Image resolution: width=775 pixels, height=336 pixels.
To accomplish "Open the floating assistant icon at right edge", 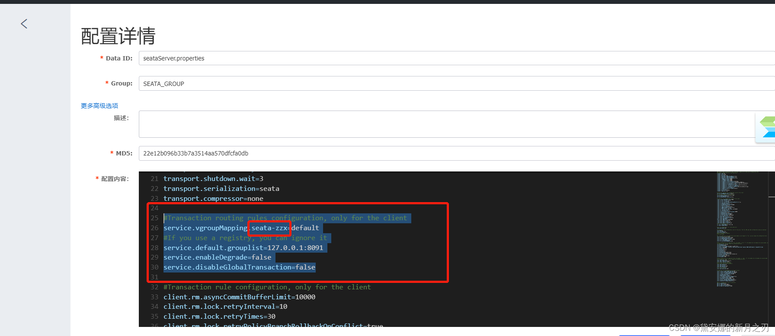I will point(766,127).
